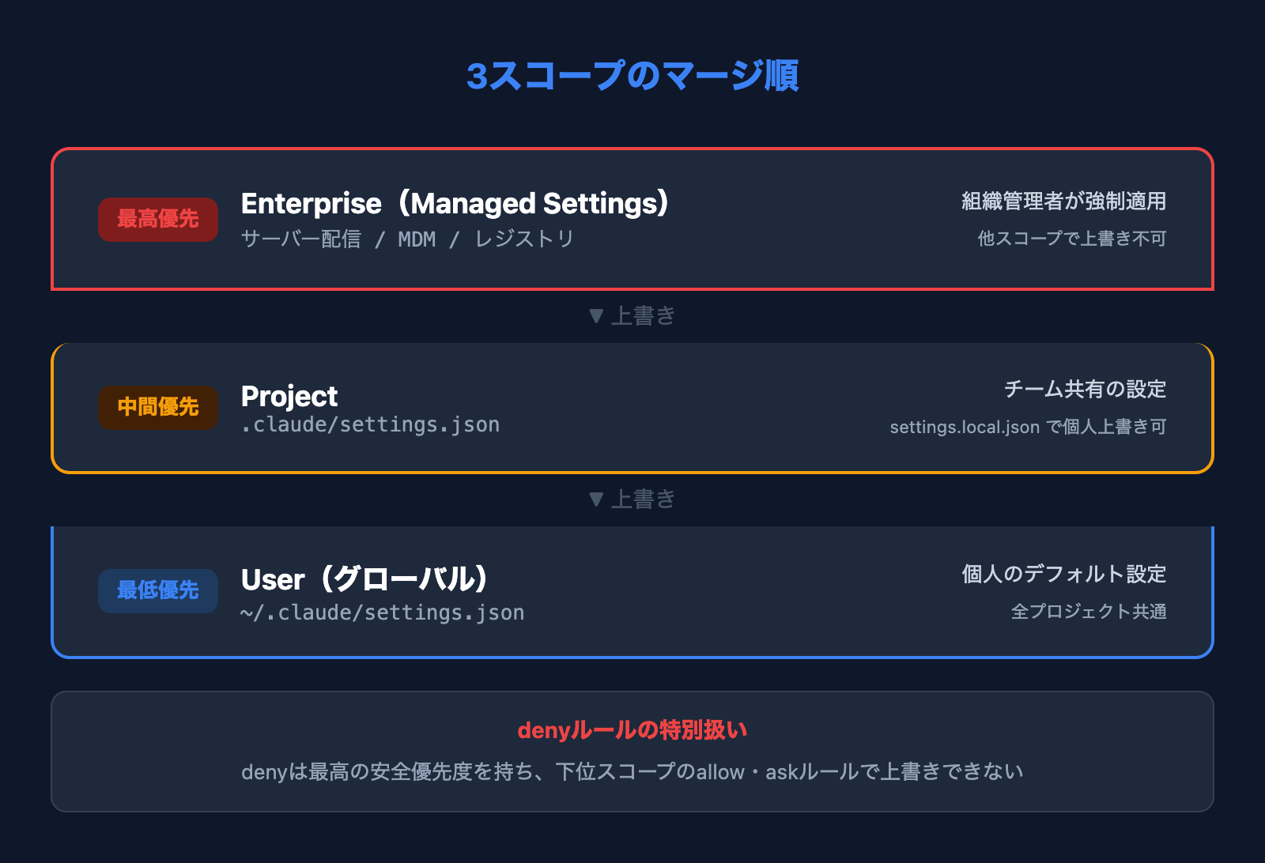Click the red 最高優先 badge
Viewport: 1265px width, 863px height.
click(158, 219)
